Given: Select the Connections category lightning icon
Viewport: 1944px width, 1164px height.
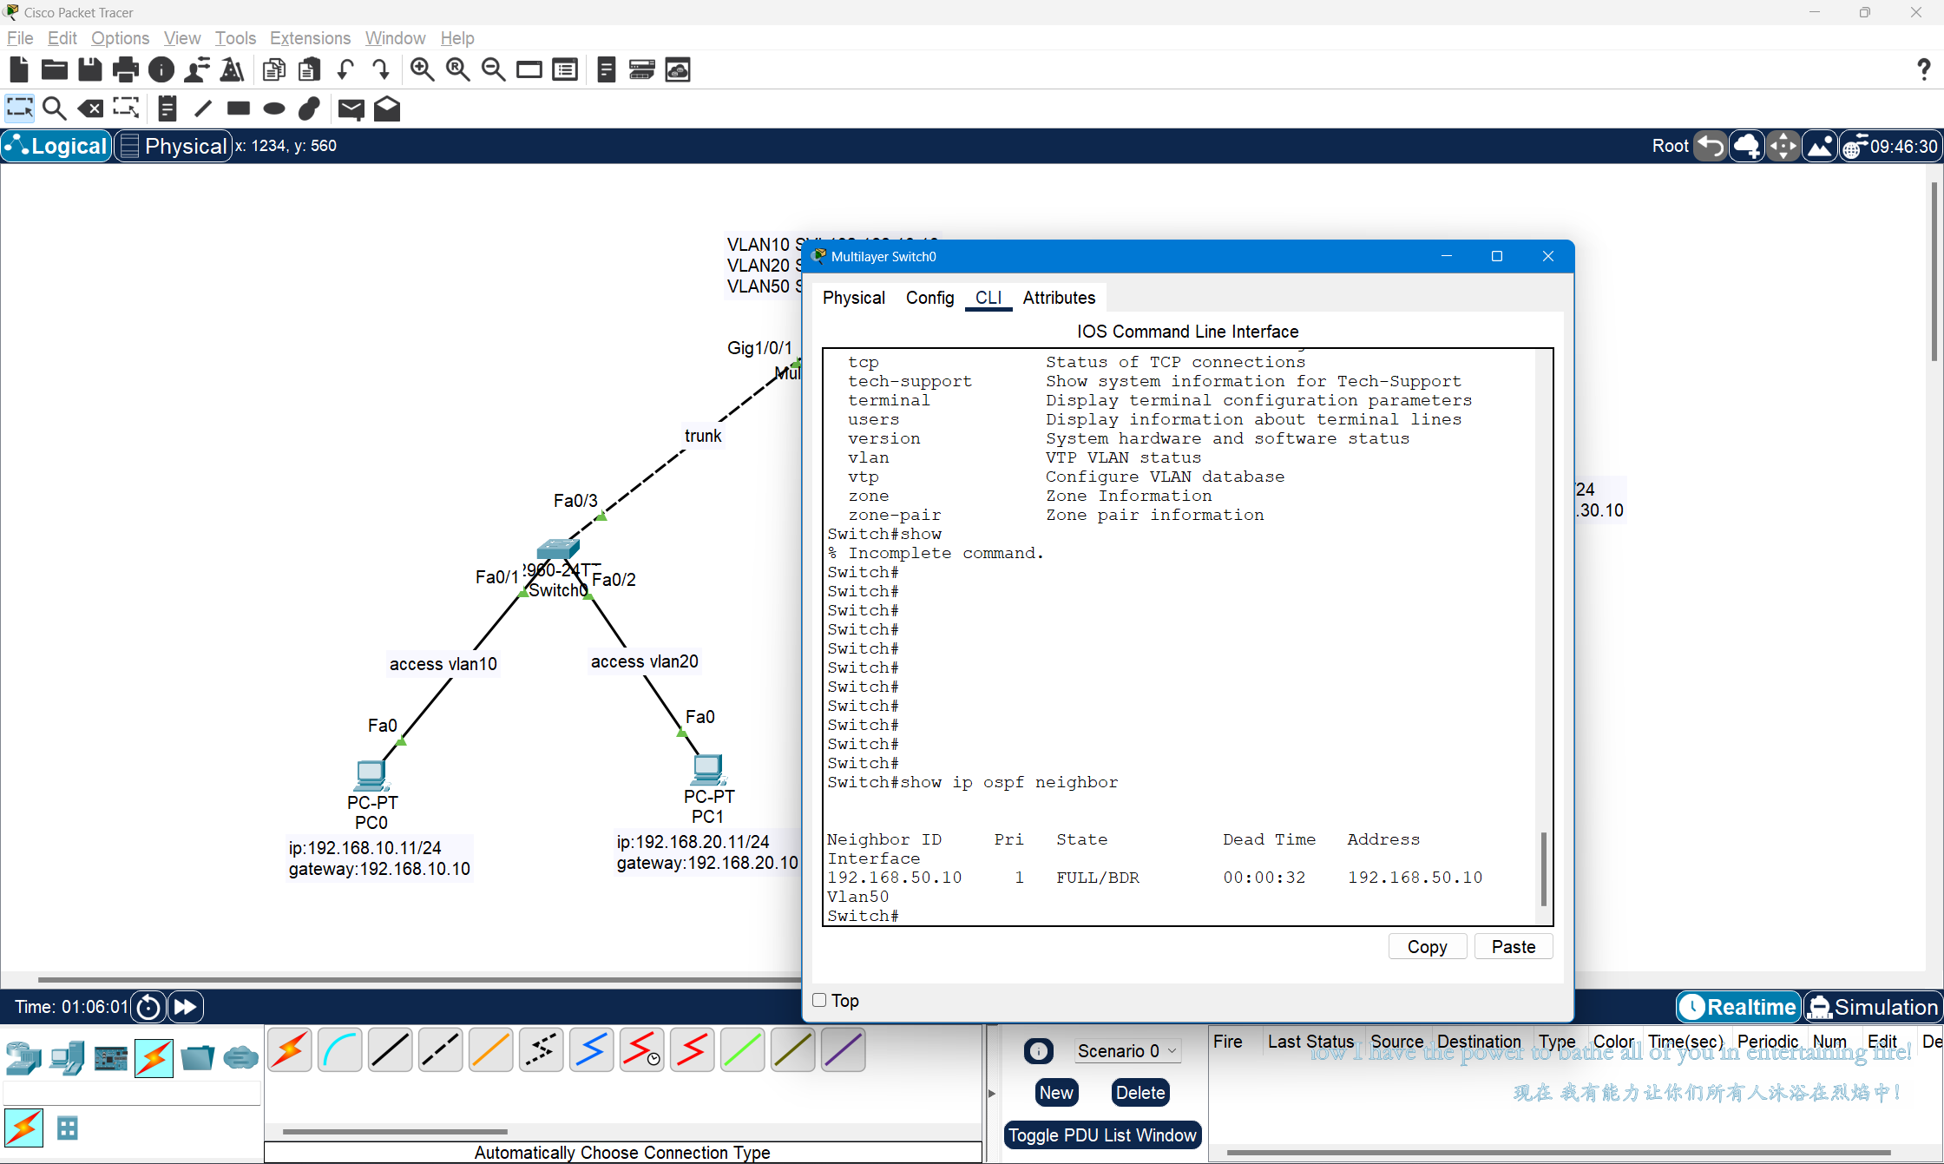Looking at the screenshot, I should point(154,1057).
